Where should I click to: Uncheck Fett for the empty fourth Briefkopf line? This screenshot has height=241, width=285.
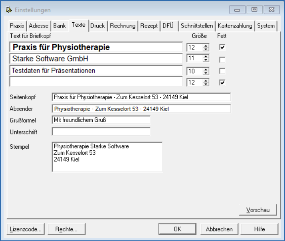click(x=222, y=83)
